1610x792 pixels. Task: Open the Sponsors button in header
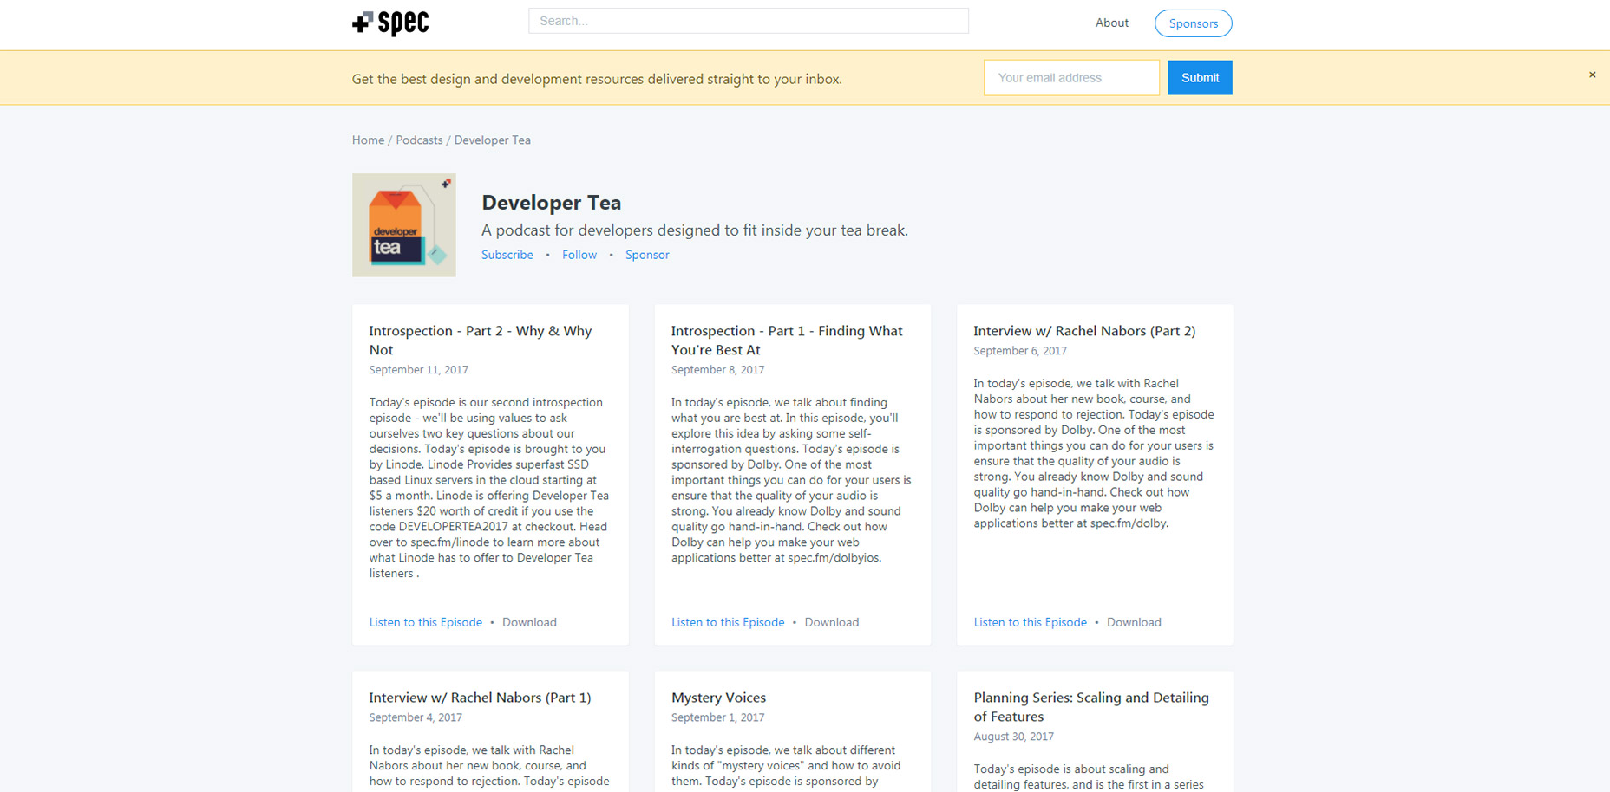tap(1193, 23)
